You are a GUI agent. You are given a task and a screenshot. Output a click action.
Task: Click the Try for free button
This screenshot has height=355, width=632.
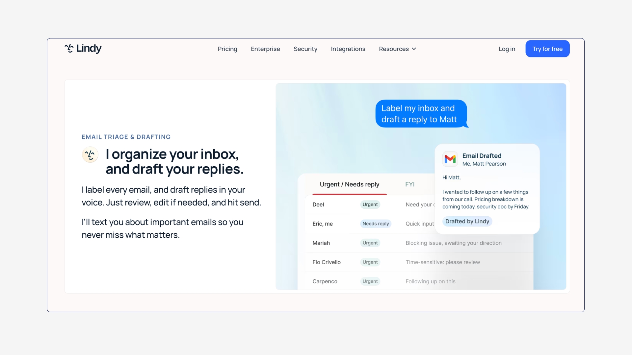pos(547,49)
